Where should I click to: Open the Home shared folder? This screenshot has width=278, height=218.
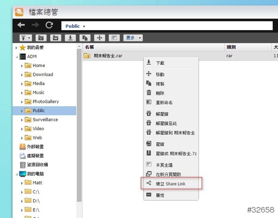coord(35,66)
